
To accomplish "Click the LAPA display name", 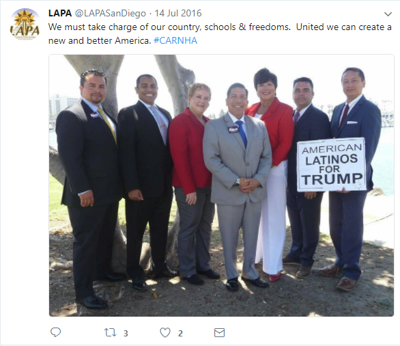I will [x=60, y=13].
